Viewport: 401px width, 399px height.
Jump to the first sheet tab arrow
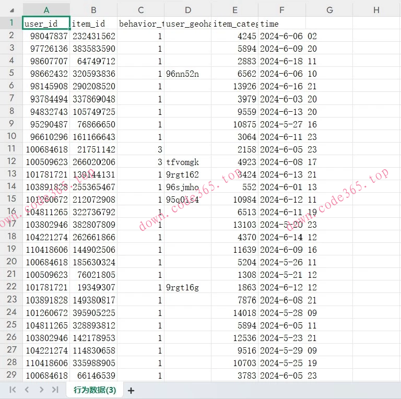13,390
